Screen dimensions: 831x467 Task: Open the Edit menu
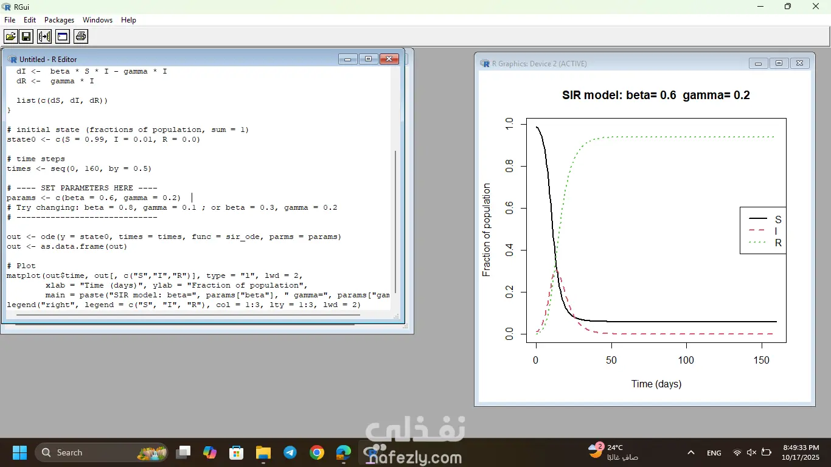30,20
